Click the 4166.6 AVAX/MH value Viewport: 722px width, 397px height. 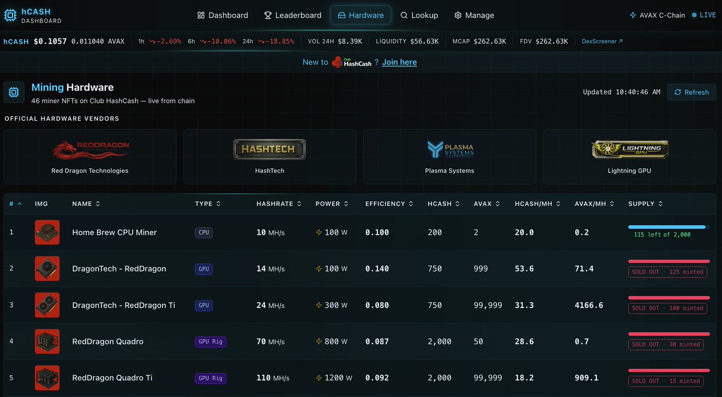[589, 305]
